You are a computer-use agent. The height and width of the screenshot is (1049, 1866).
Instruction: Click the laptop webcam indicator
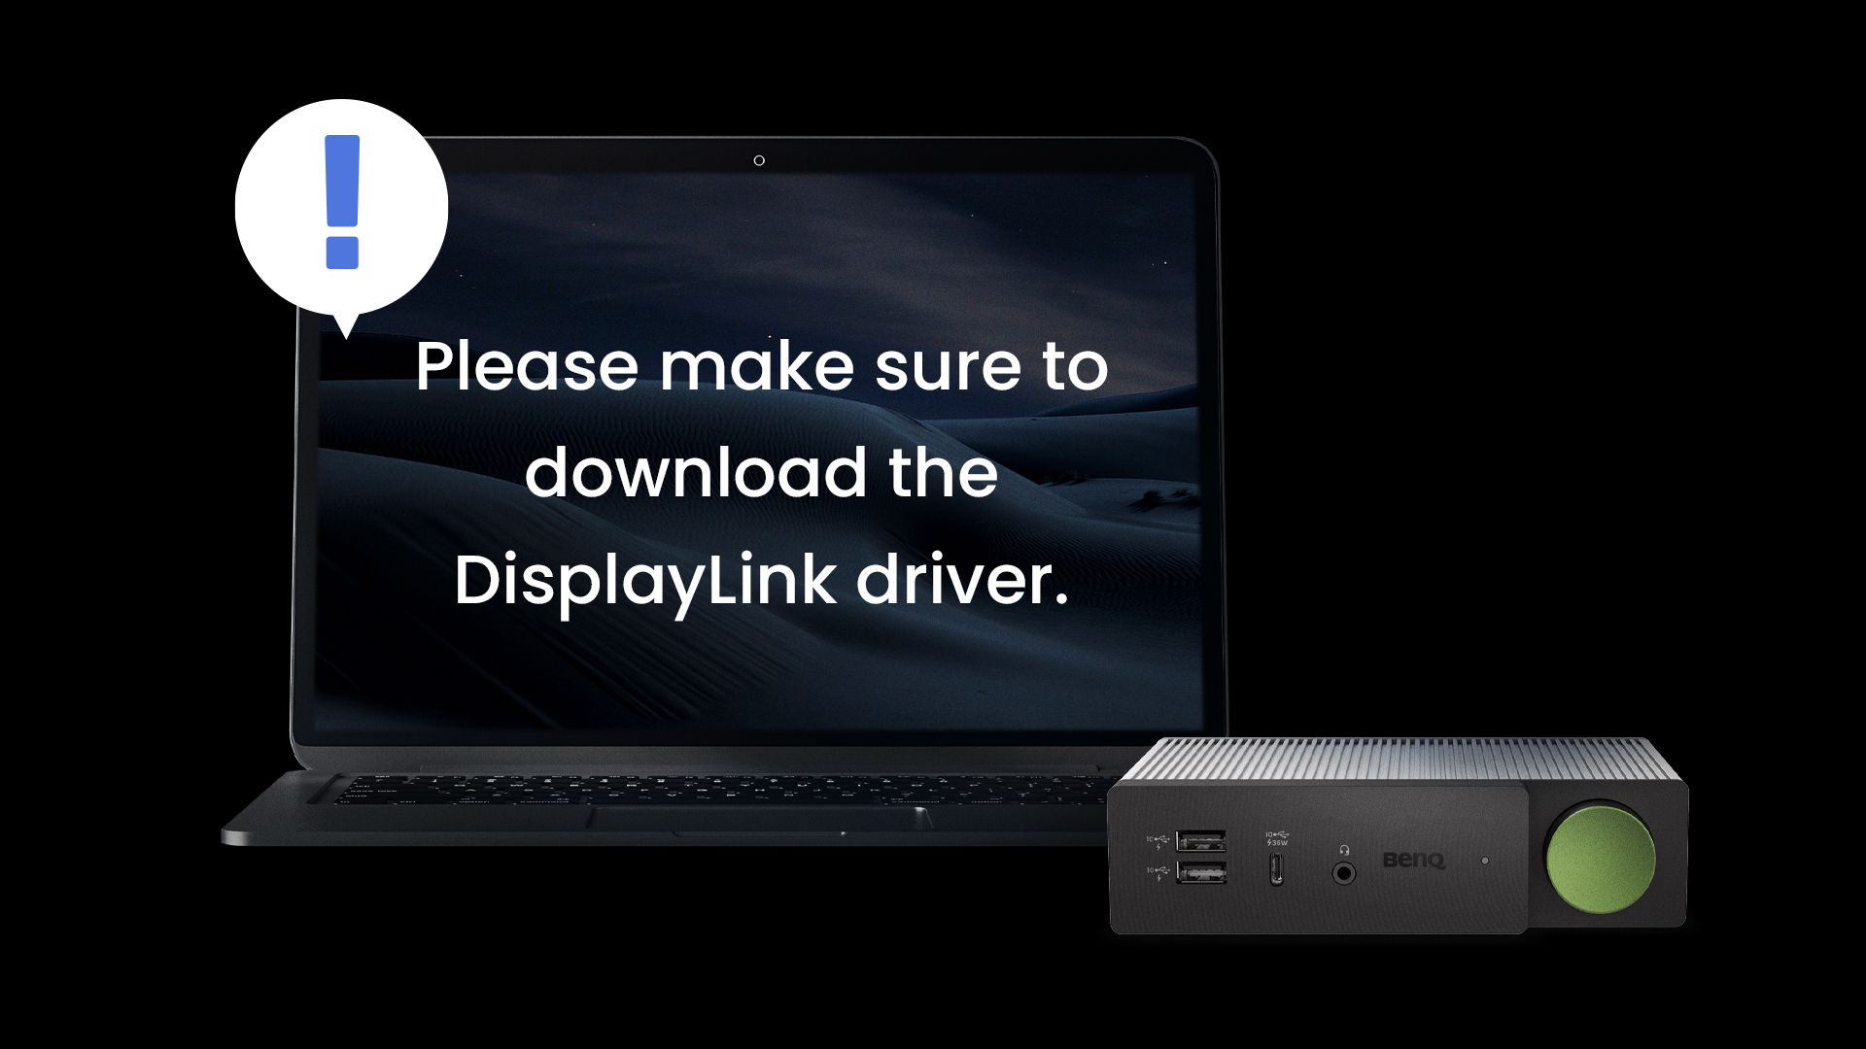pyautogui.click(x=756, y=160)
